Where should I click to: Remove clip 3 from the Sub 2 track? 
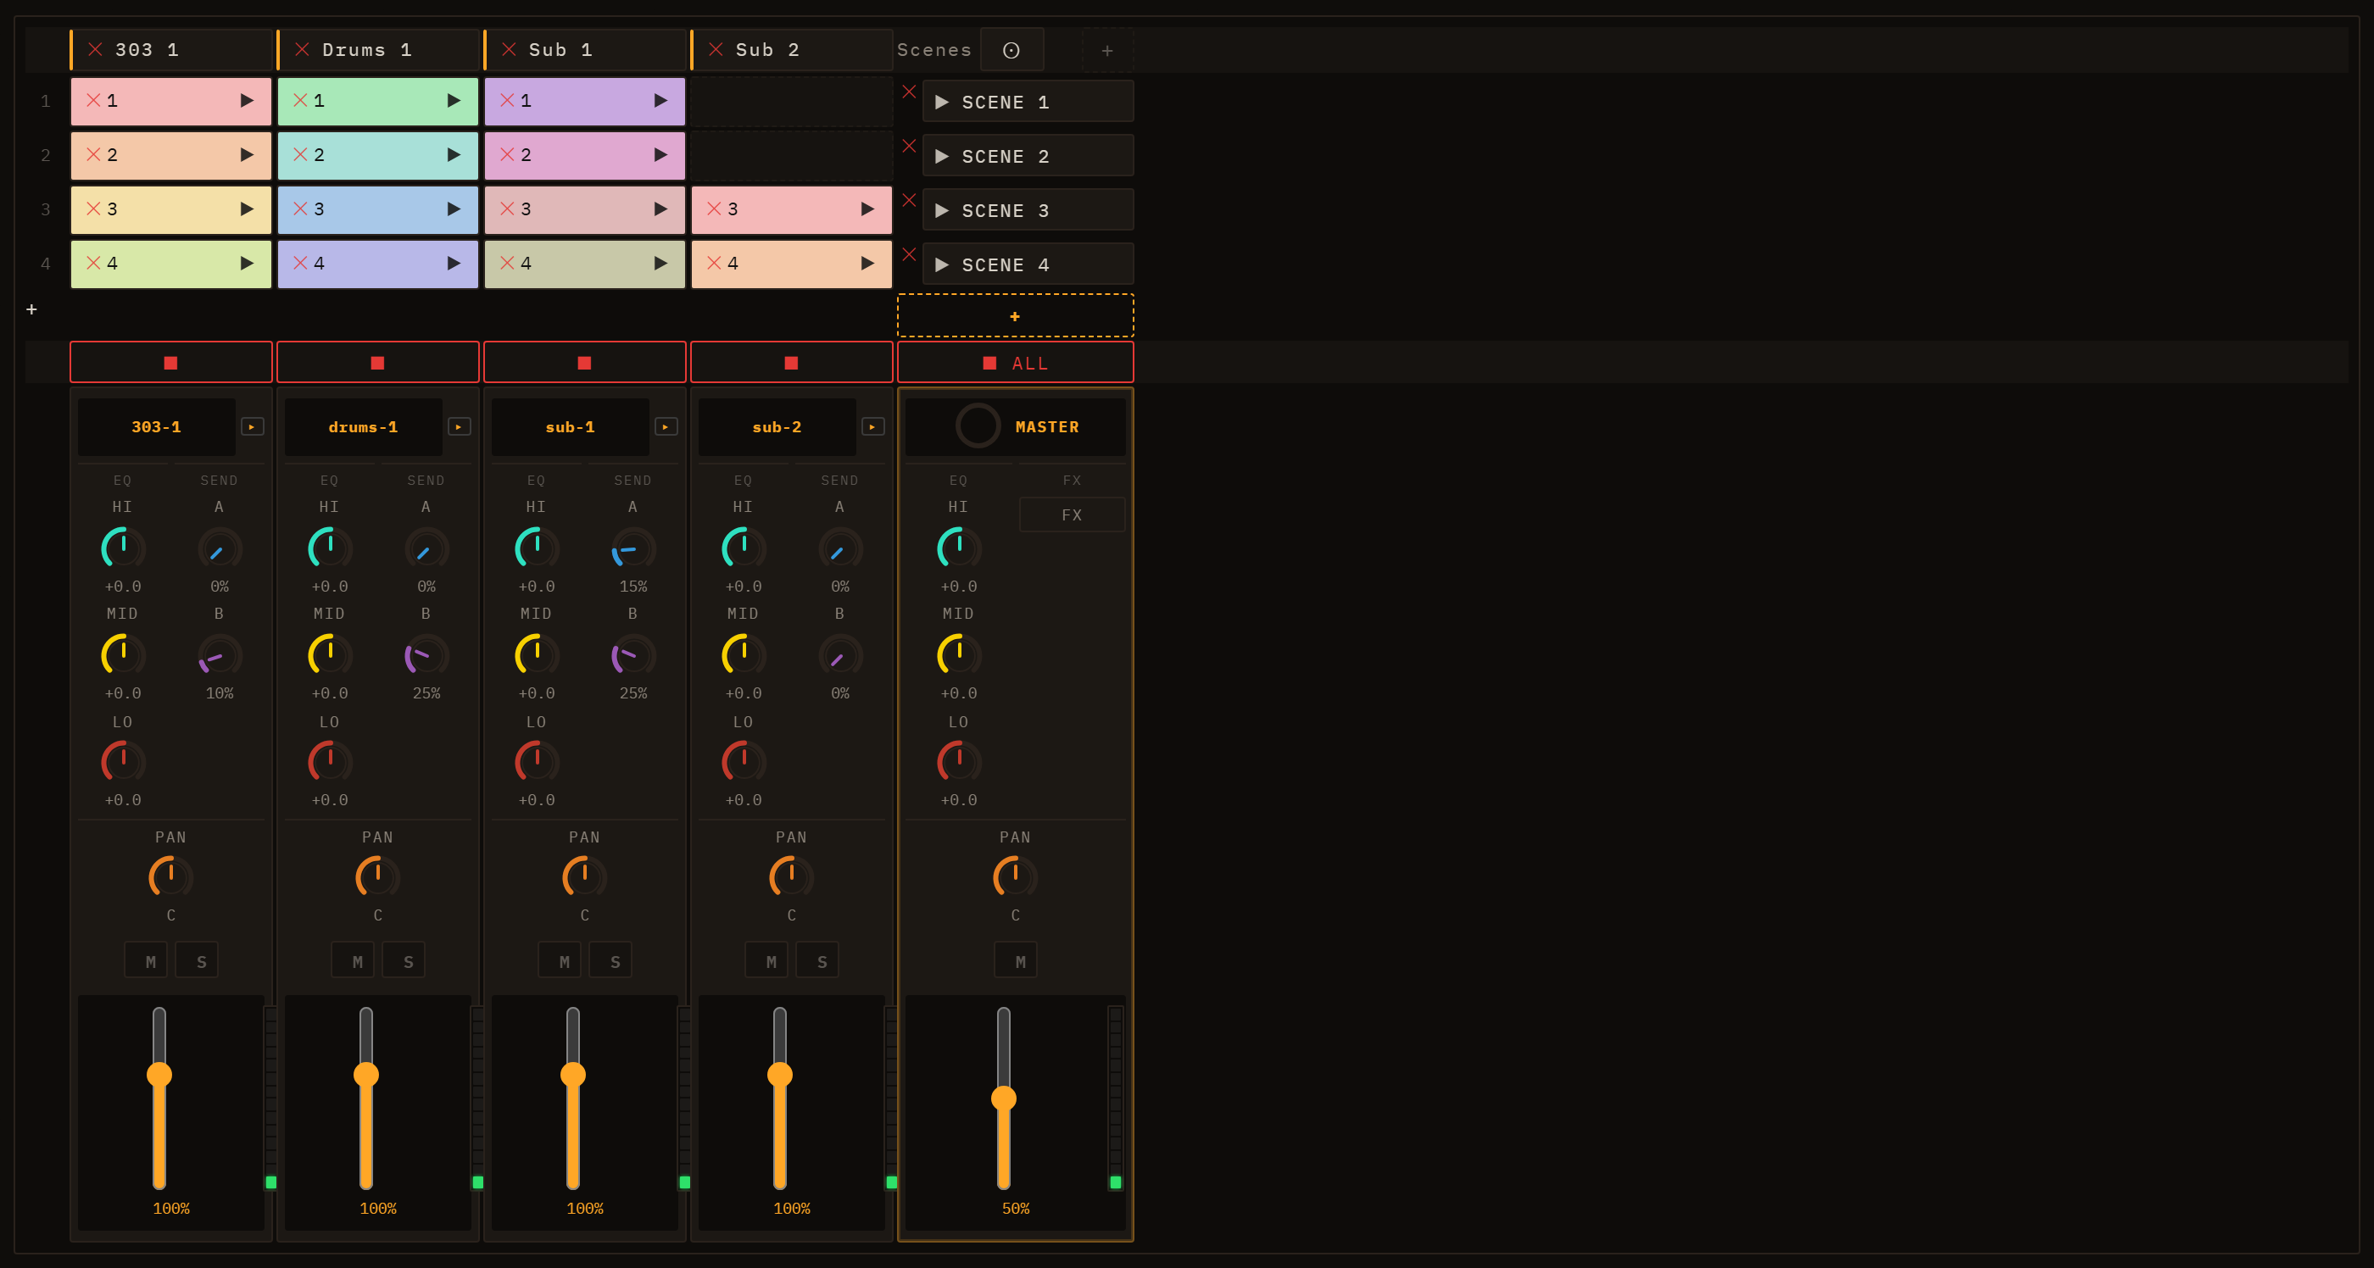click(714, 209)
